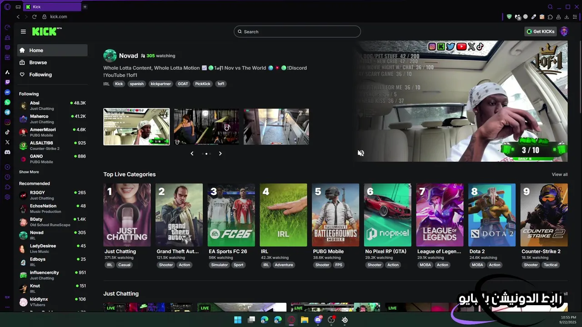Open Absi's channel in Following list
This screenshot has width=582, height=327.
tap(52, 106)
